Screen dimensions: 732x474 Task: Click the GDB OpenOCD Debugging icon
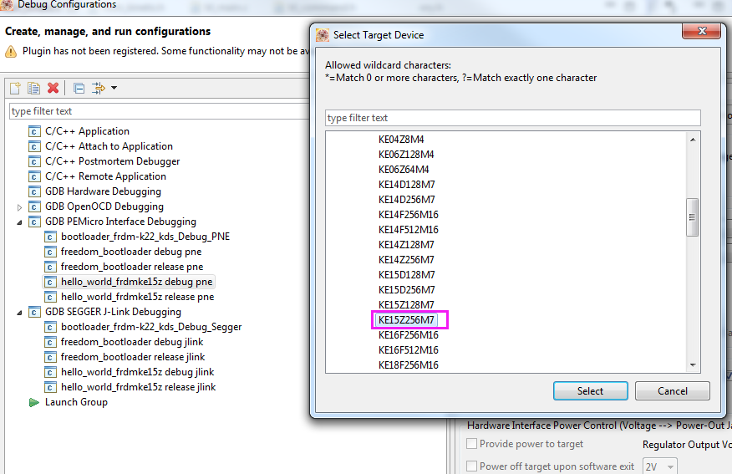click(x=34, y=206)
